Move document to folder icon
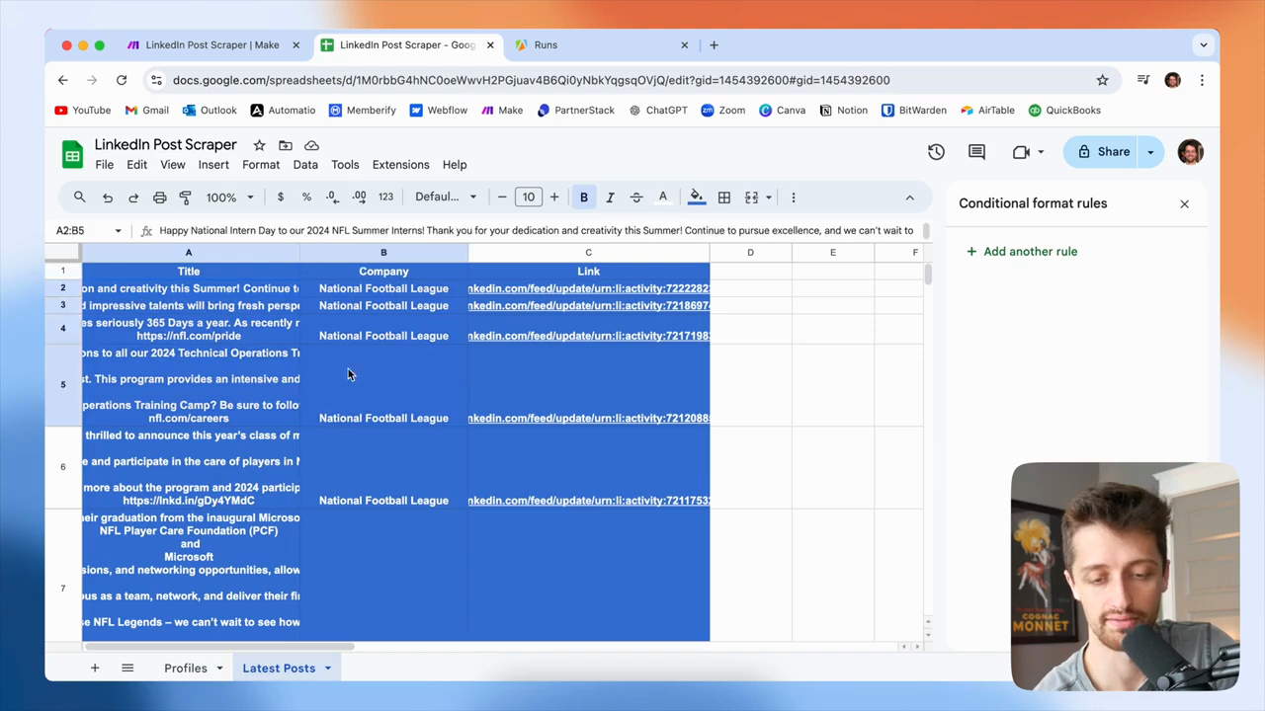This screenshot has height=711, width=1265. click(x=286, y=145)
